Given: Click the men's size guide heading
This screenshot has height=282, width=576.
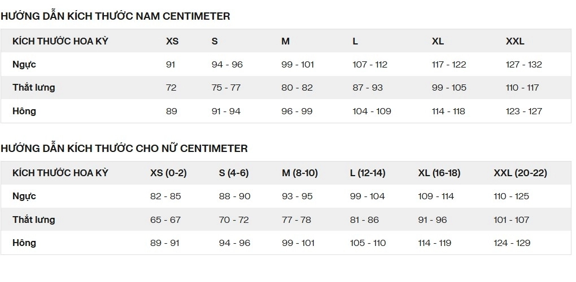Looking at the screenshot, I should click(x=115, y=16).
